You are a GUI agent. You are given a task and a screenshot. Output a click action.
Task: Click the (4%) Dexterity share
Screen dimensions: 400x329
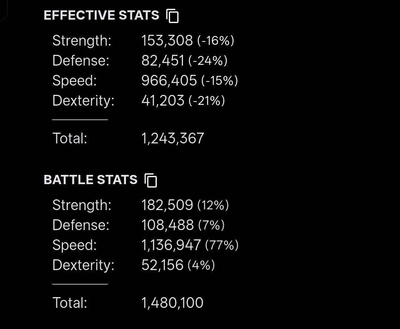201,265
